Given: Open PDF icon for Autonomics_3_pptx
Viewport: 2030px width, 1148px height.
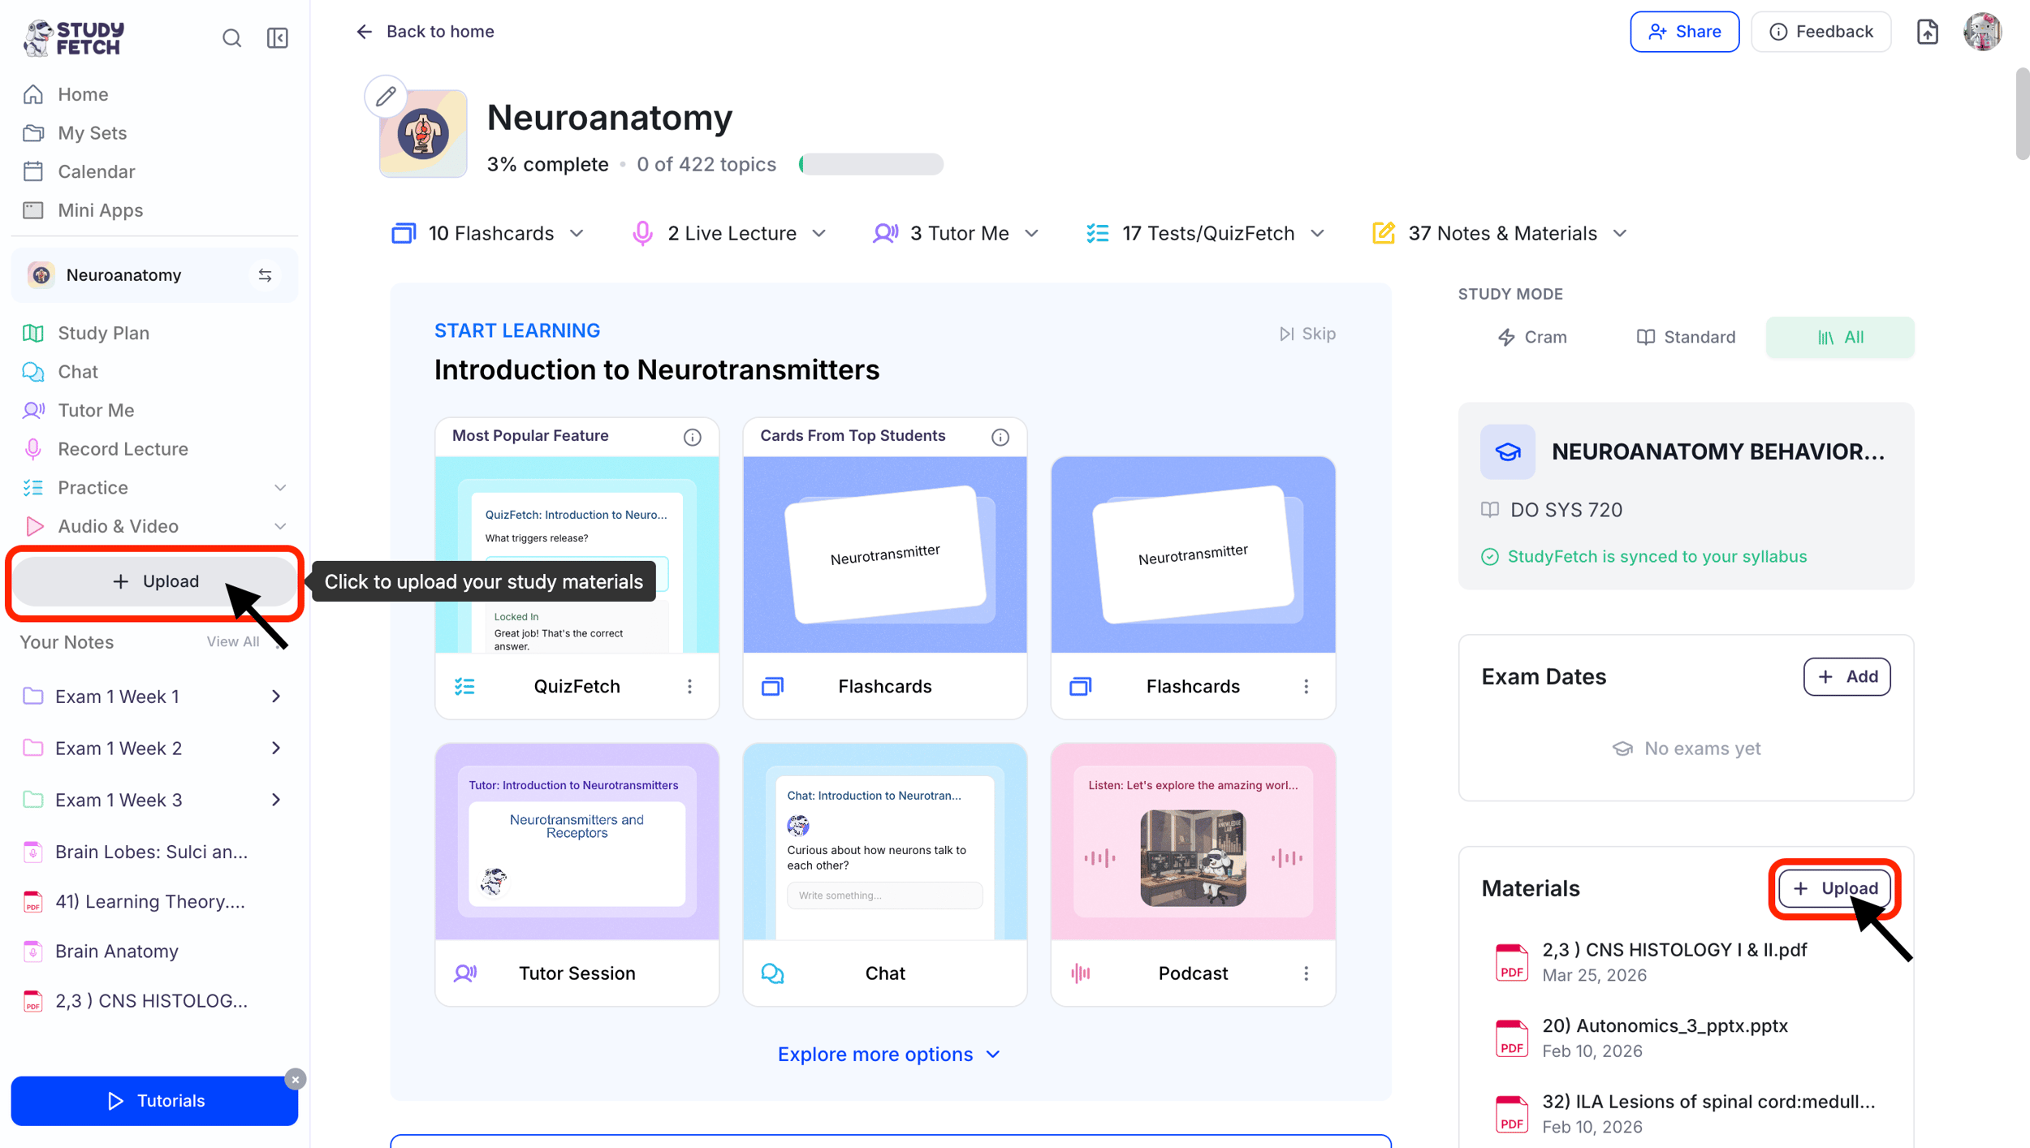Looking at the screenshot, I should (x=1511, y=1038).
